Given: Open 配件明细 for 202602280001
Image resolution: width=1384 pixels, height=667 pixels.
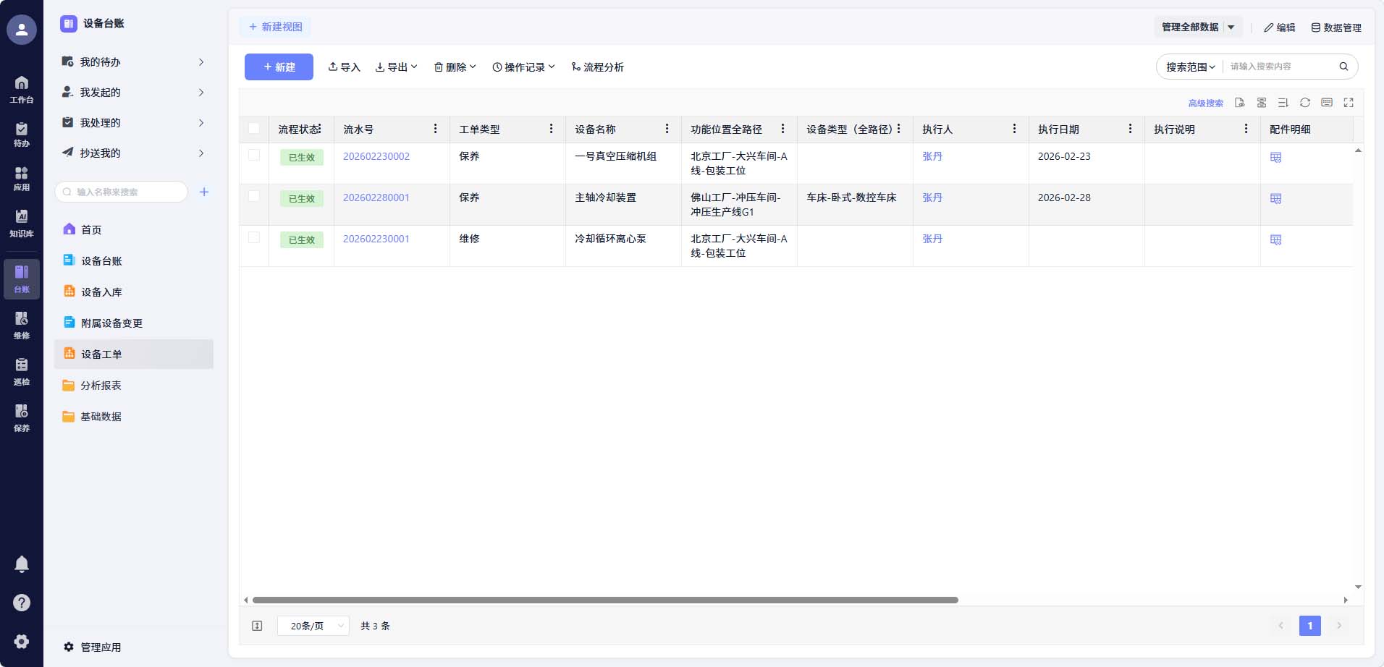Looking at the screenshot, I should 1276,198.
